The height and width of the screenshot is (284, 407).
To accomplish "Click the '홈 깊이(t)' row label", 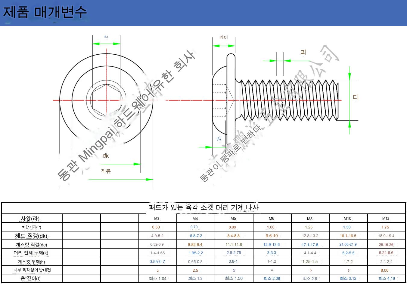I will [30, 279].
